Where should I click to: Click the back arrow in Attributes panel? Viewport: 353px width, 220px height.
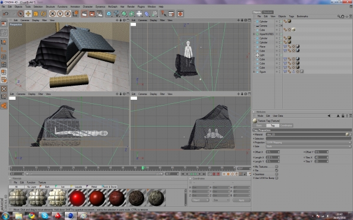click(x=329, y=116)
